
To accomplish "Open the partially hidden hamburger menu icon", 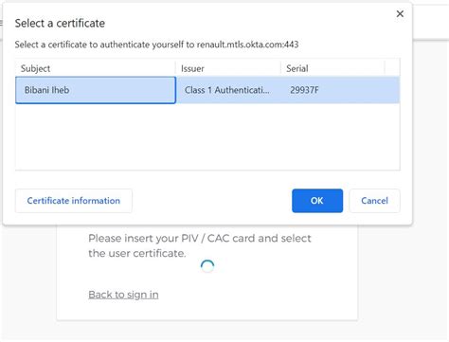I will coord(1,23).
